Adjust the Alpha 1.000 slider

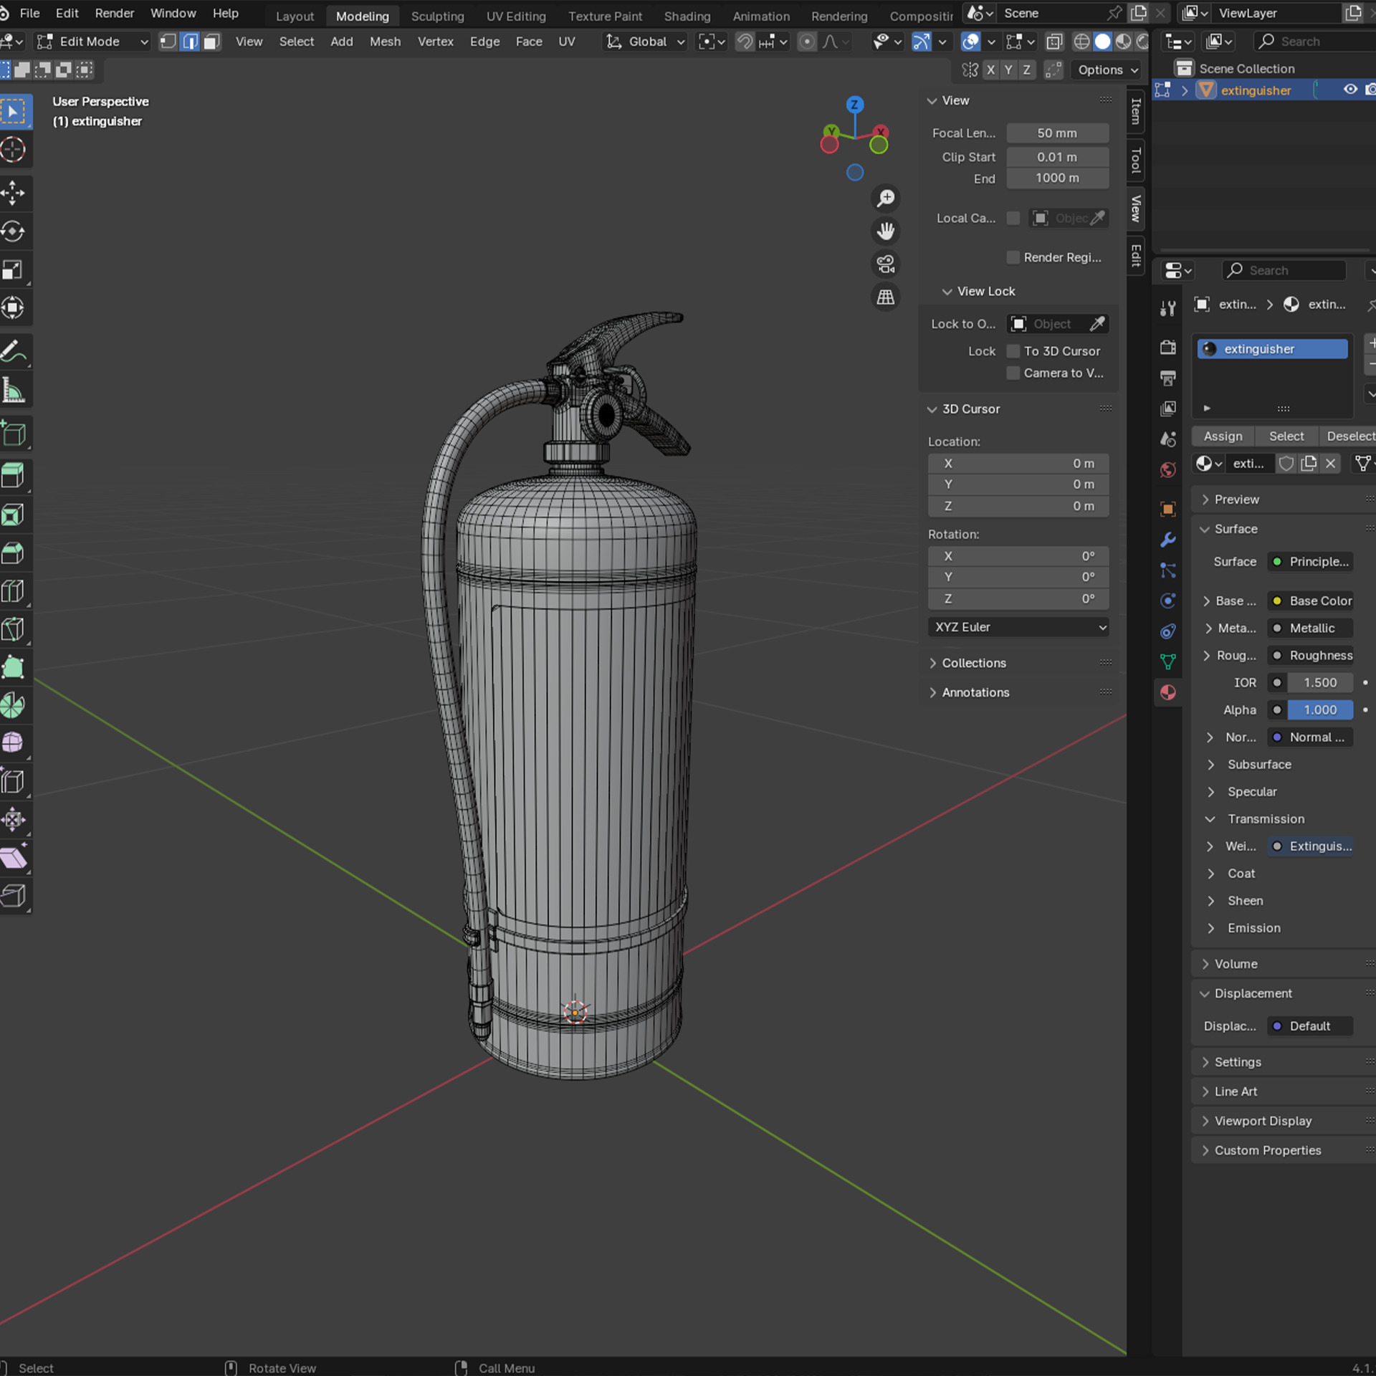1320,710
